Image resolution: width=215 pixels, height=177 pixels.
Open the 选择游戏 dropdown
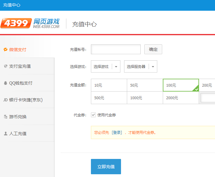106,66
